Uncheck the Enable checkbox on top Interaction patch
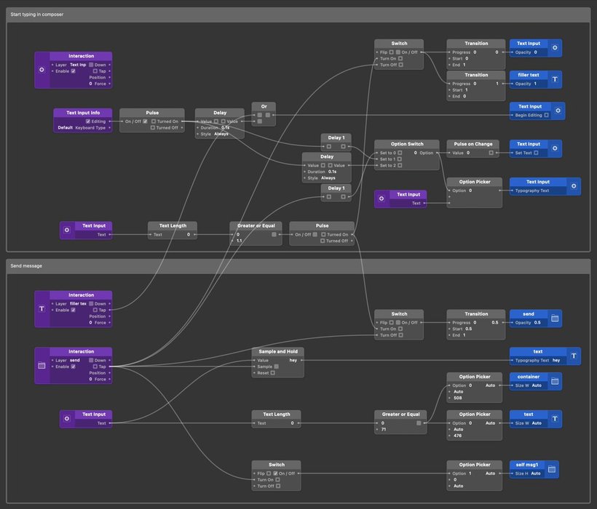This screenshot has width=597, height=509. [x=73, y=71]
